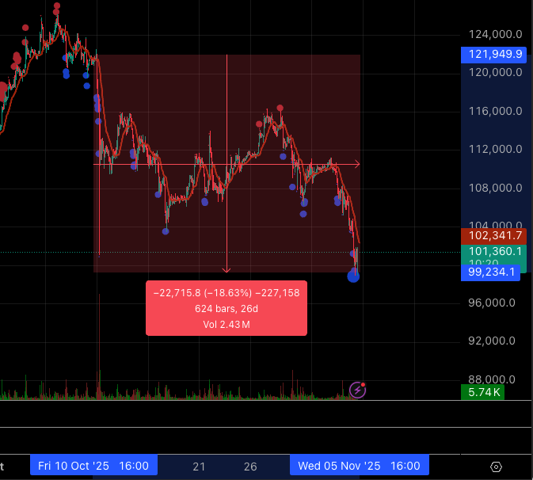
Task: Click the red 102,341.7 price label
Action: pyautogui.click(x=493, y=235)
